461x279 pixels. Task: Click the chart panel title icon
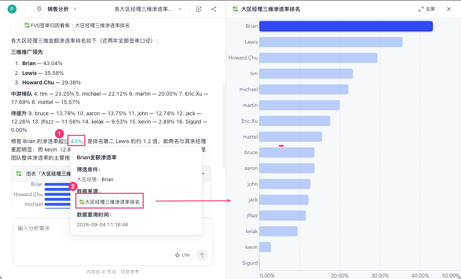click(235, 9)
